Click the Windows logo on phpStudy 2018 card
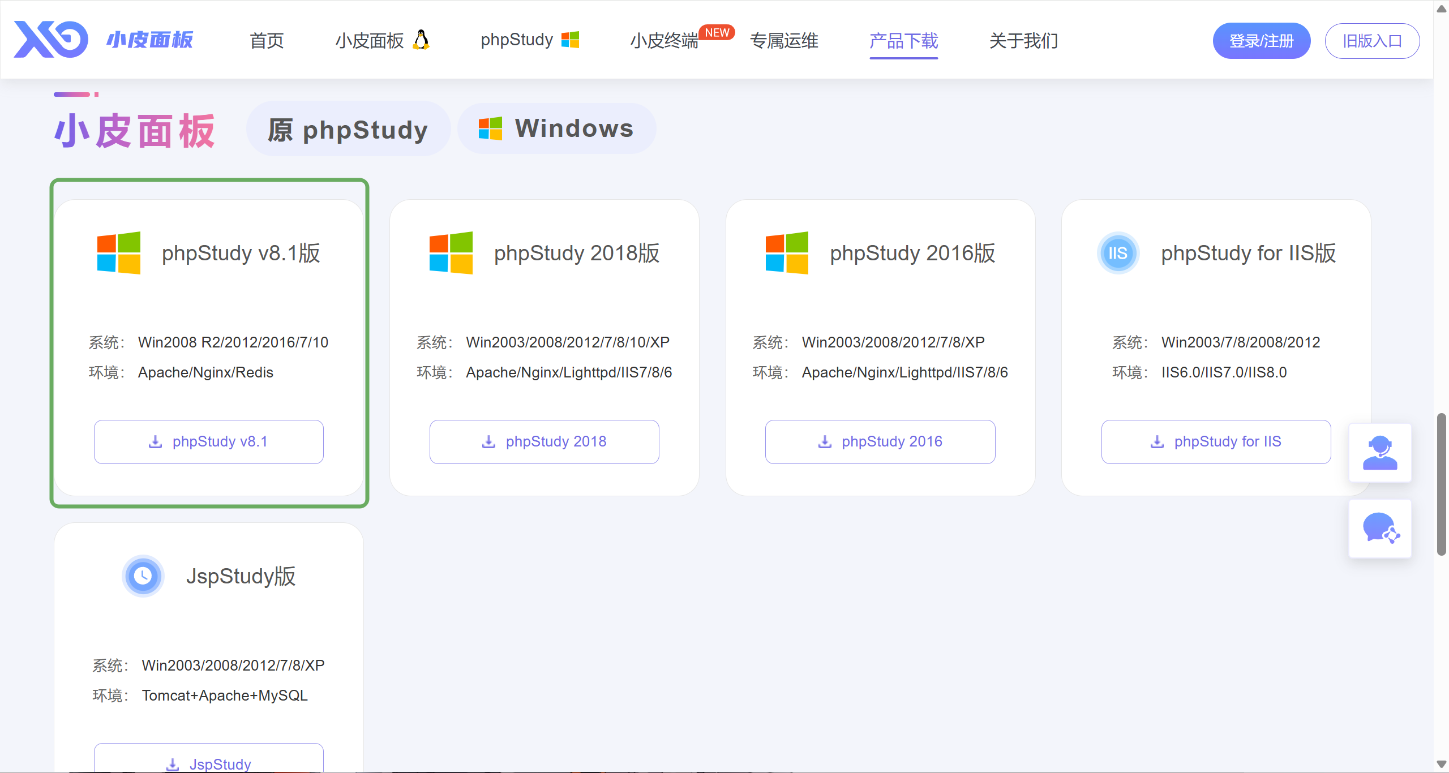Image resolution: width=1449 pixels, height=773 pixels. pos(451,253)
